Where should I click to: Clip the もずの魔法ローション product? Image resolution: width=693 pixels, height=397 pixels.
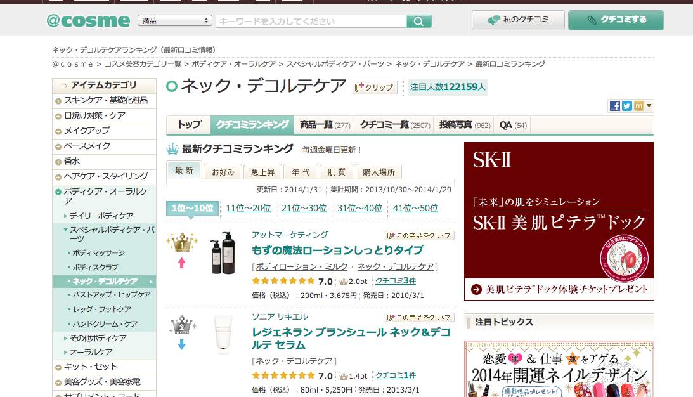[420, 236]
